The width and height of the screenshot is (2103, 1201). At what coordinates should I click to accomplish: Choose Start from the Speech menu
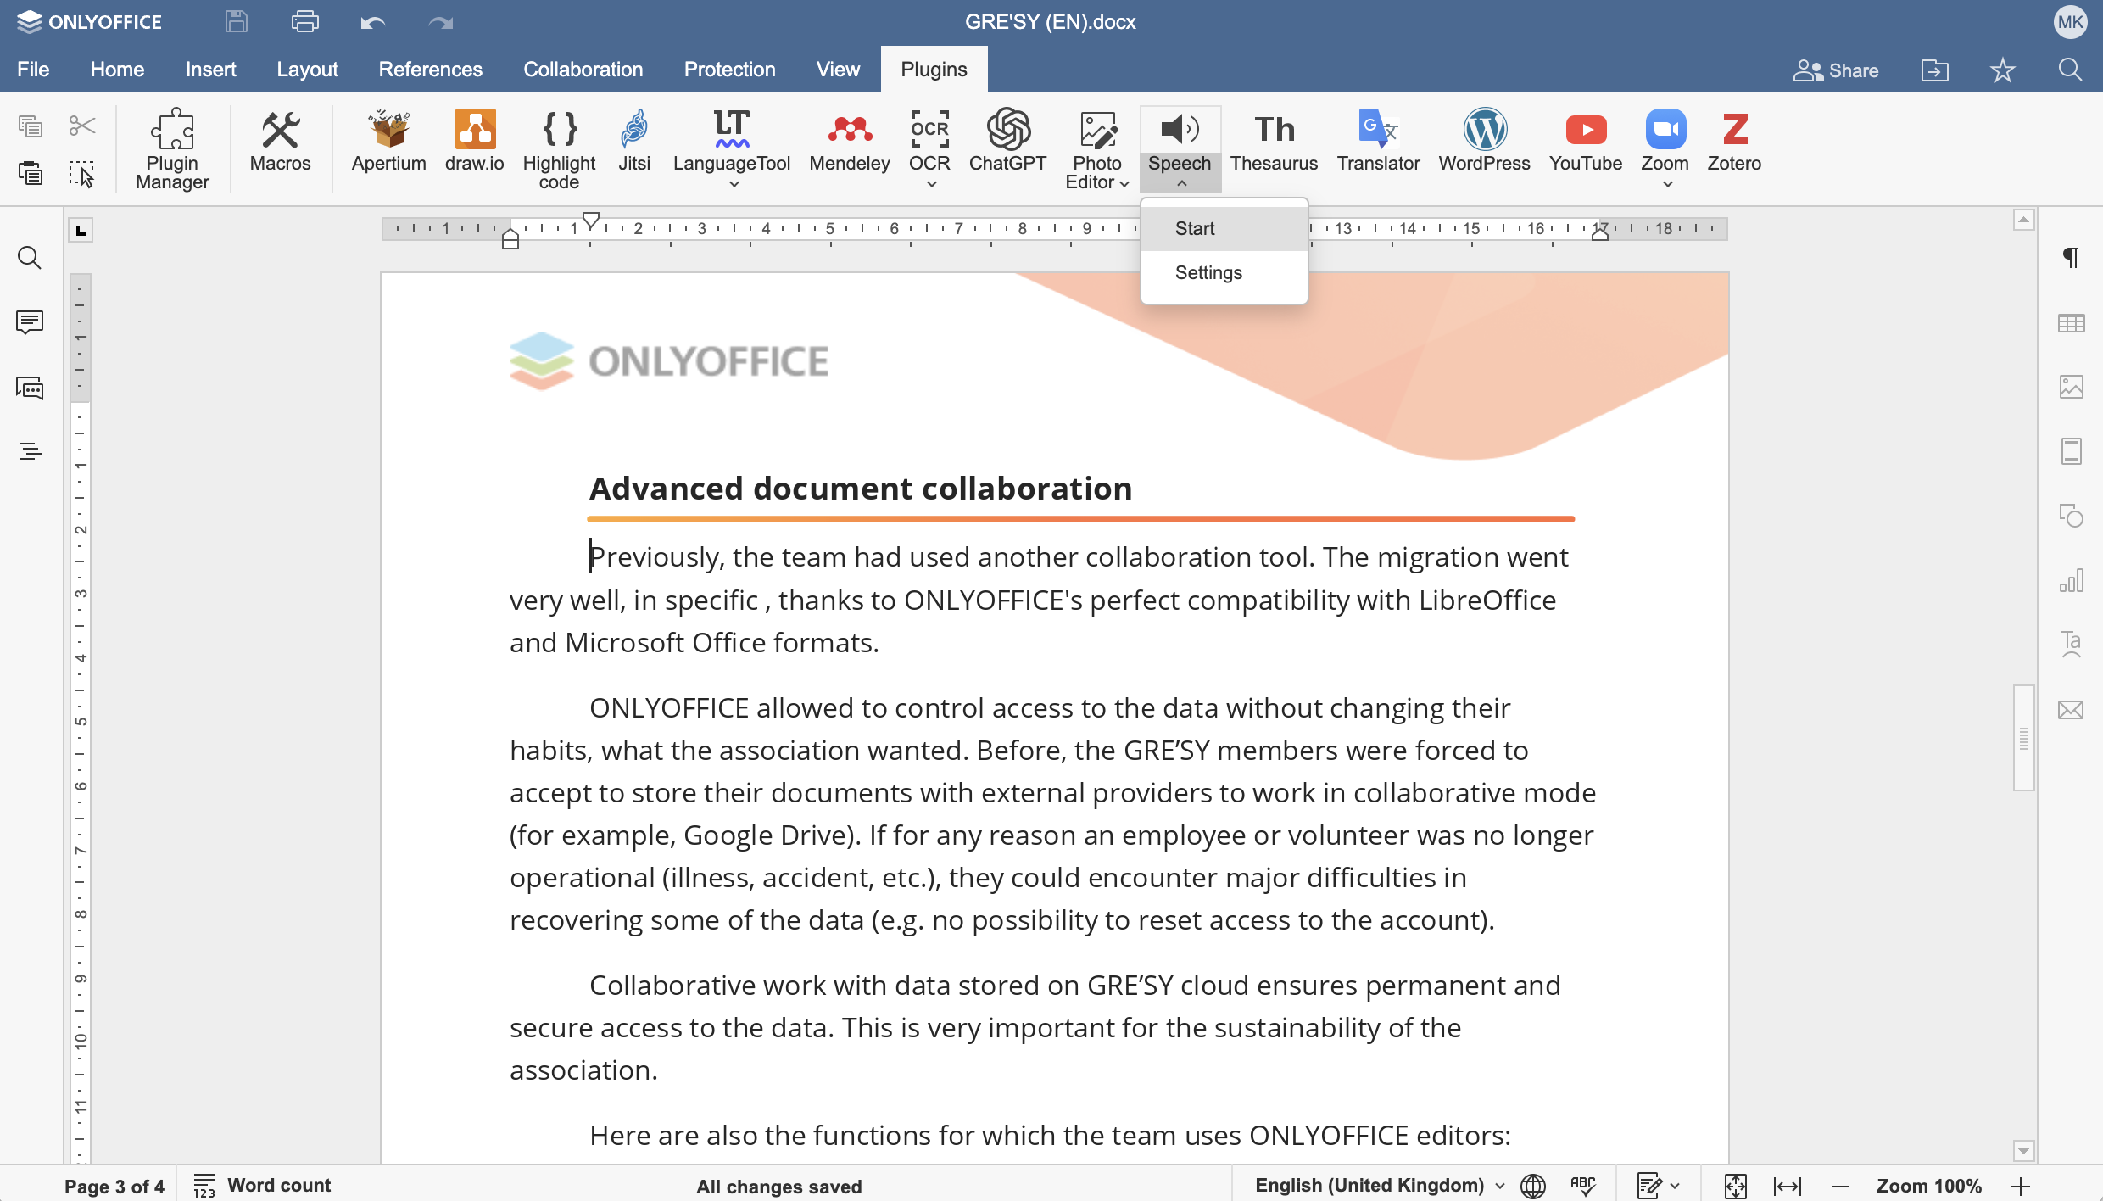(x=1195, y=228)
